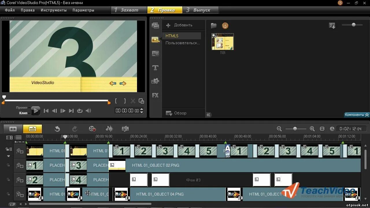
Task: Click the folder icon in library toolbar
Action: 214,26
